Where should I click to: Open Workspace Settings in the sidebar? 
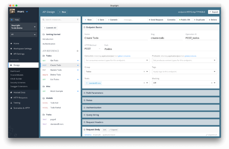click(x=22, y=49)
